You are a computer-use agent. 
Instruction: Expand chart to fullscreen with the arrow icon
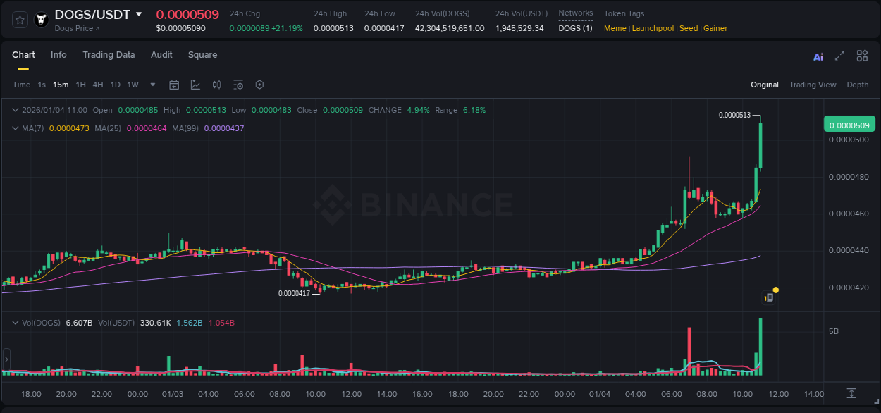839,55
